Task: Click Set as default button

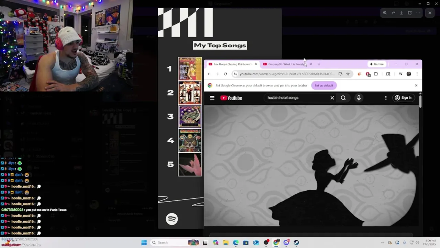Action: coord(324,85)
